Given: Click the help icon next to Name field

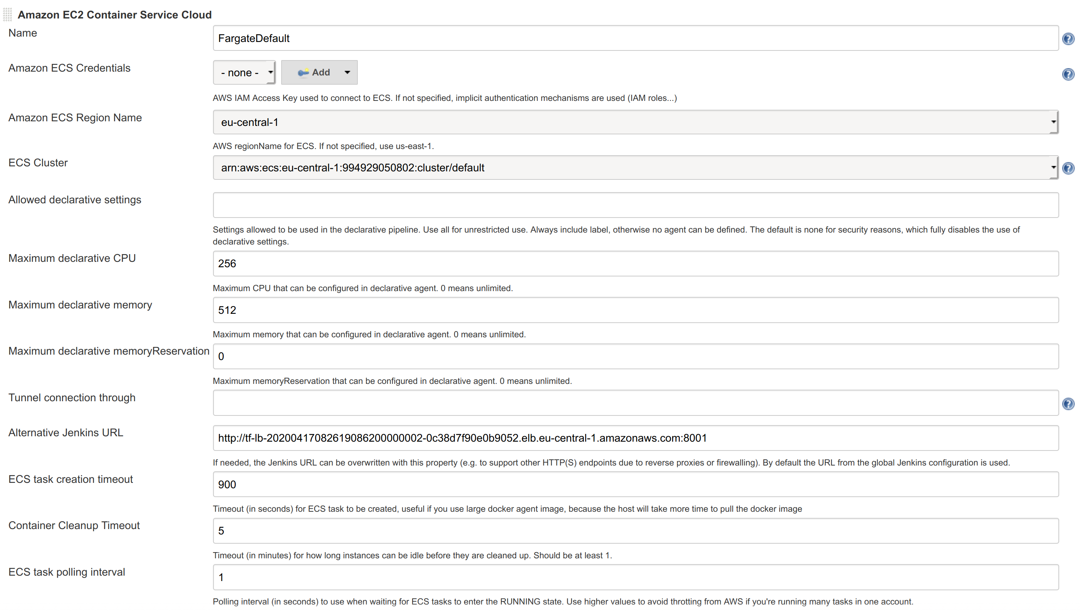Looking at the screenshot, I should (x=1068, y=39).
